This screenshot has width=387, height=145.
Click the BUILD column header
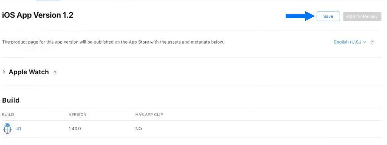pyautogui.click(x=8, y=115)
